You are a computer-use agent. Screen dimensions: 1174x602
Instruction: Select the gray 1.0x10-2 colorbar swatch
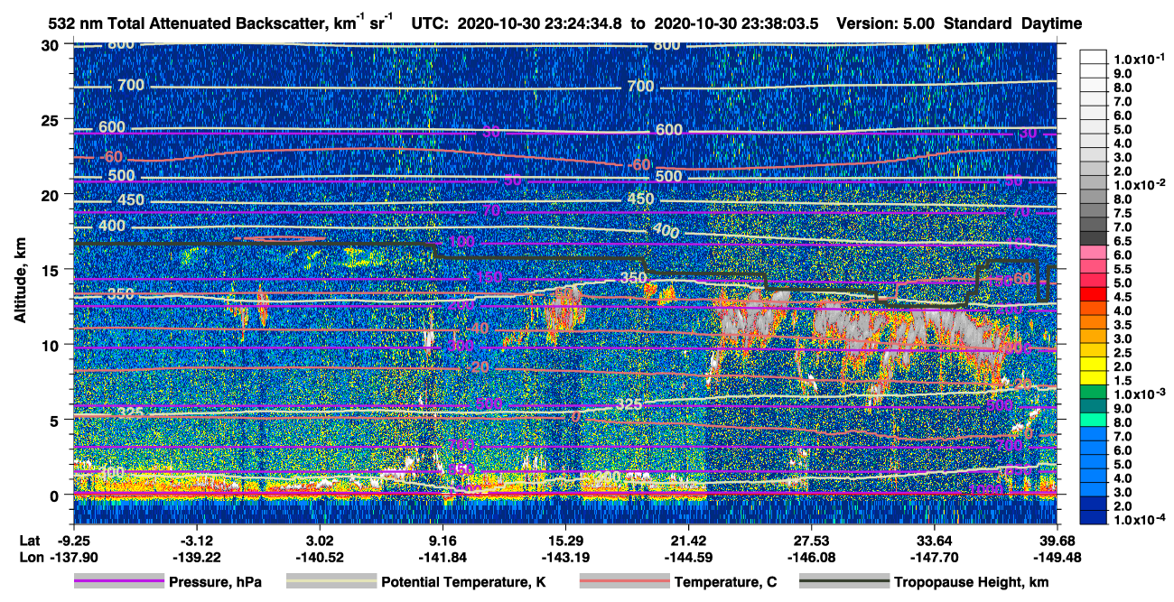(1094, 182)
